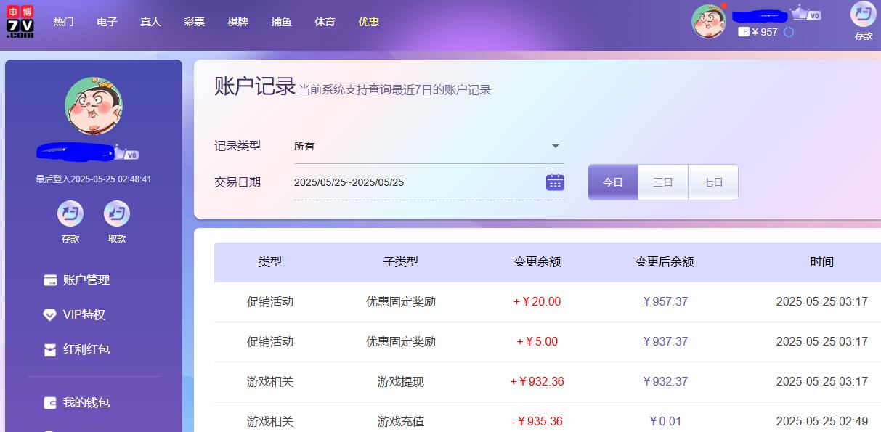
Task: Open the calendar date picker icon
Action: click(x=555, y=182)
